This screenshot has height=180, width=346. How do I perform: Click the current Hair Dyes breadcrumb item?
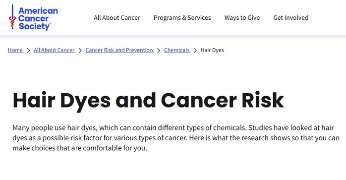[212, 50]
